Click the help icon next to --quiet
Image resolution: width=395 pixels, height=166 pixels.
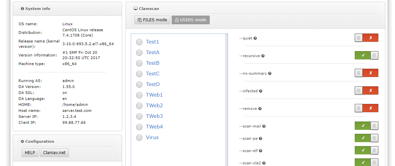point(255,39)
